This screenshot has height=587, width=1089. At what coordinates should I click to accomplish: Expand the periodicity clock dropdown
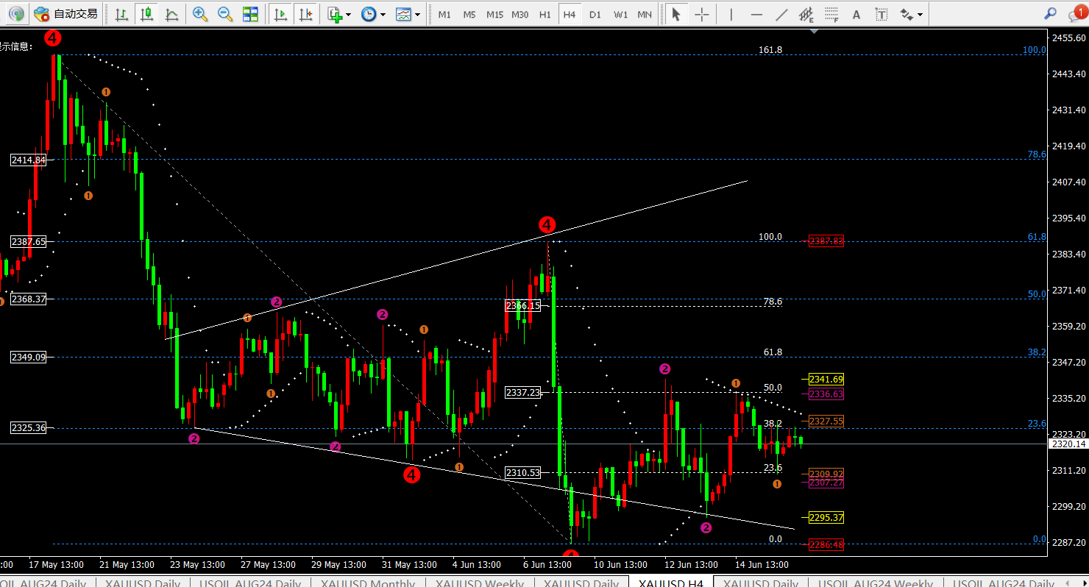click(374, 14)
